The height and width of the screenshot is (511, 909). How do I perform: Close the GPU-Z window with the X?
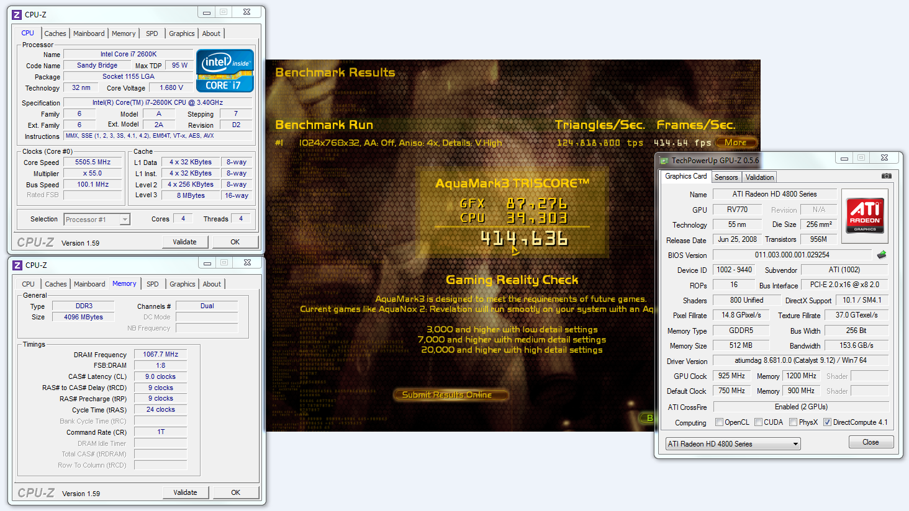pos(884,158)
